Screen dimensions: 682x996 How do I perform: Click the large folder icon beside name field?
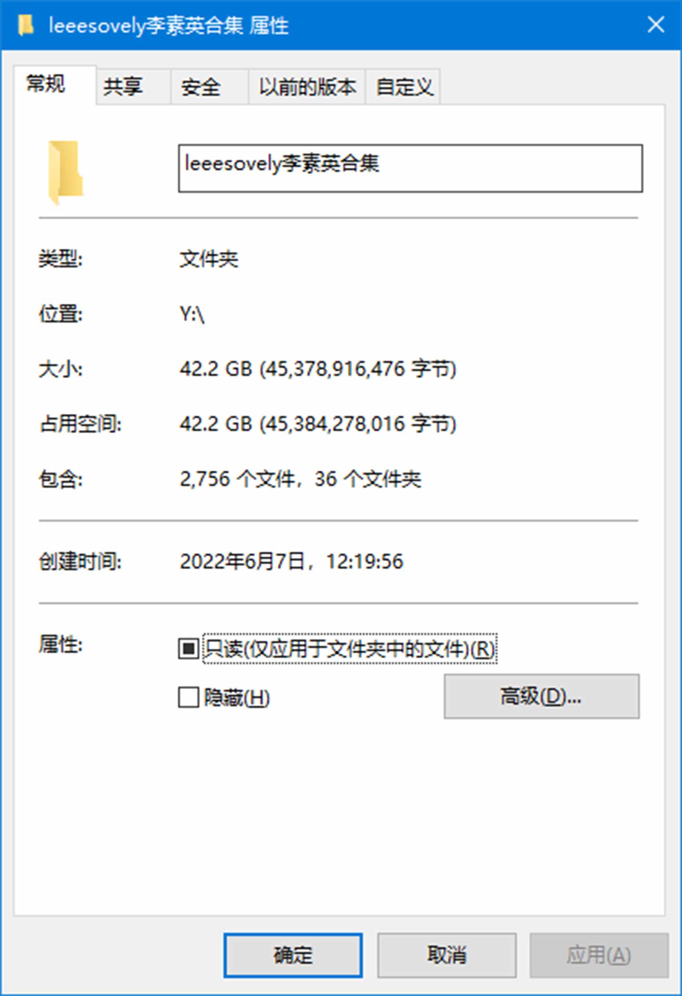tap(66, 172)
